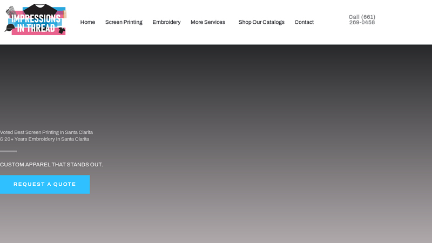The image size is (432, 243).
Task: Click the 'IN THREAD' text in the logo
Action: 36,28
